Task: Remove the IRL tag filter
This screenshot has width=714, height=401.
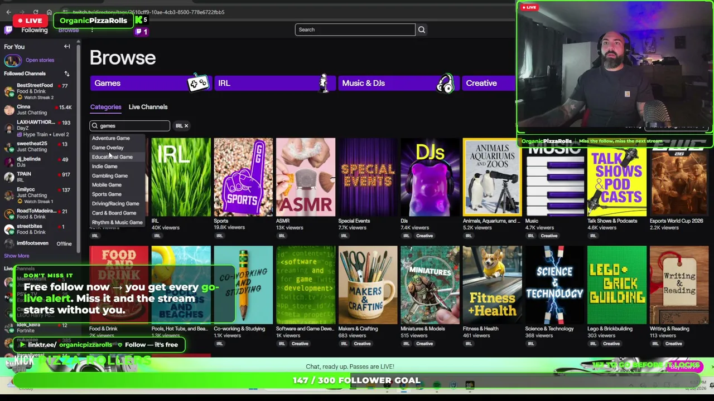Action: click(186, 126)
